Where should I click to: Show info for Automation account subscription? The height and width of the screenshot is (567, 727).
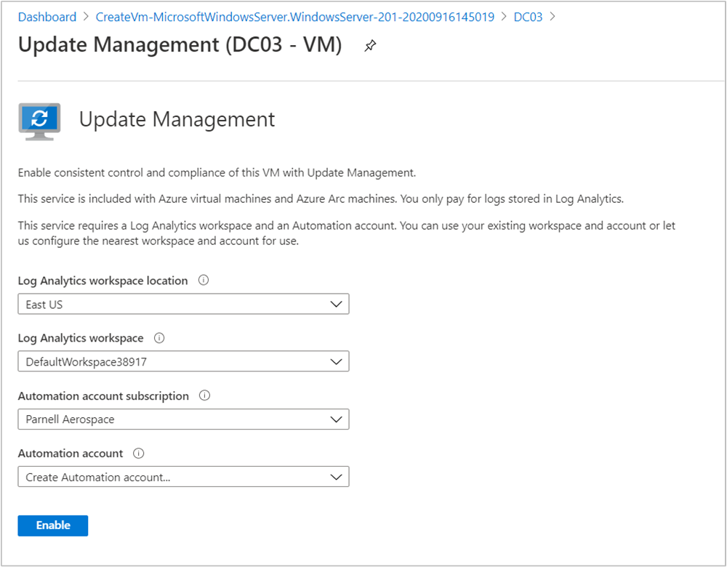204,395
